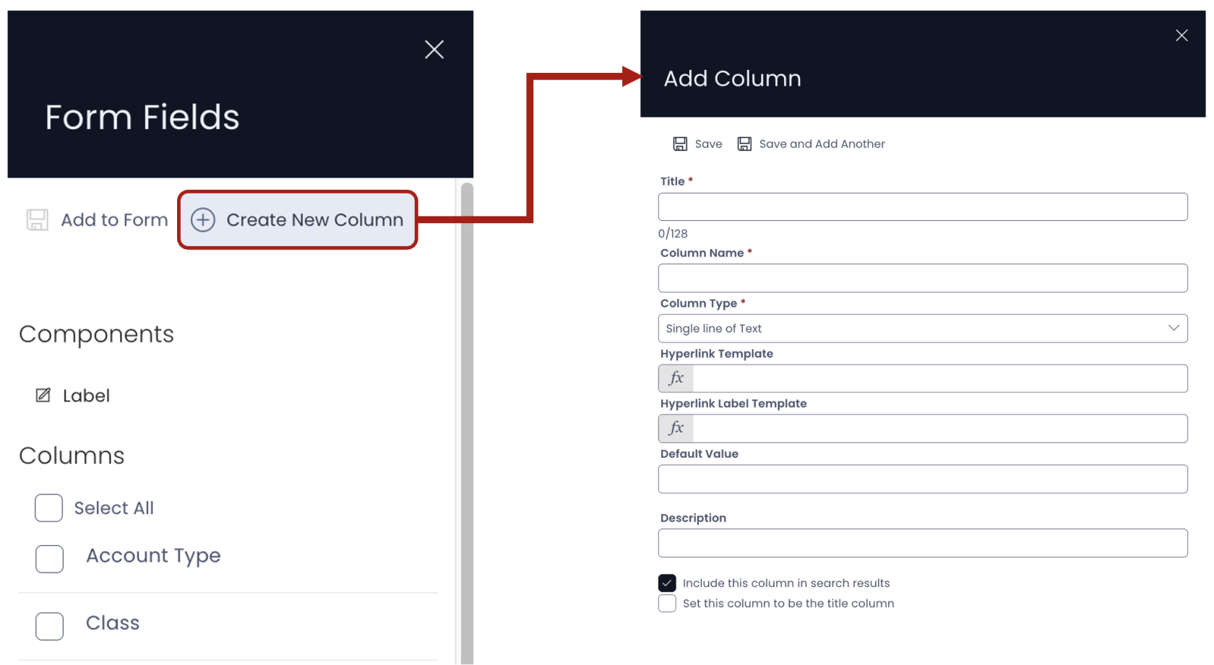
Task: Click the plus icon on Create New Column
Action: point(202,220)
